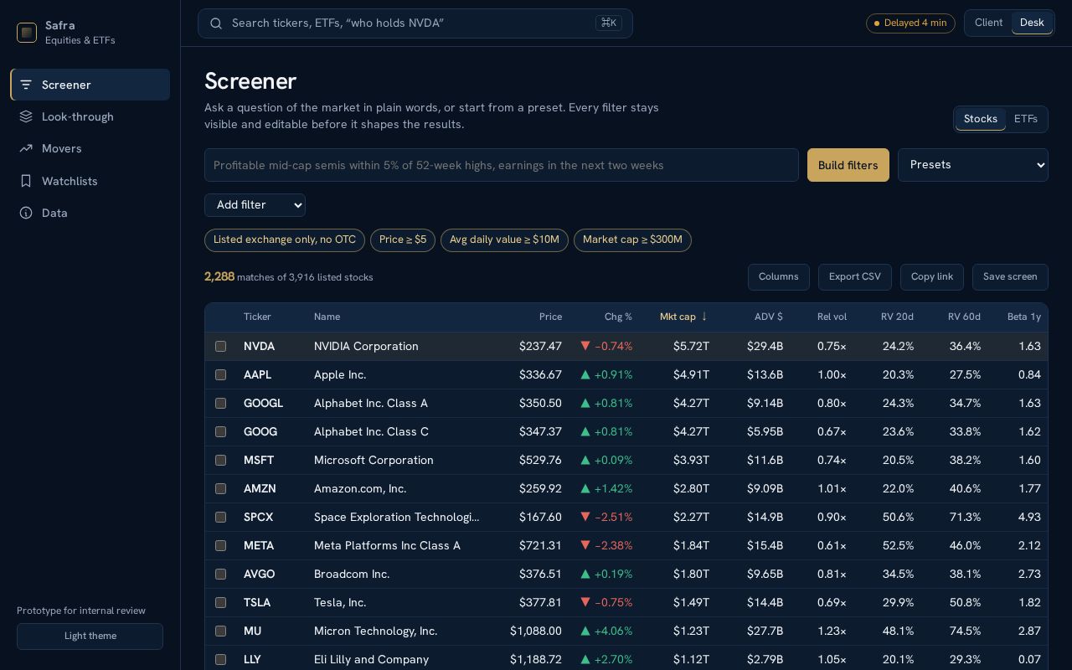Click the green up arrow for AAPL
This screenshot has width=1072, height=670.
[x=585, y=374]
